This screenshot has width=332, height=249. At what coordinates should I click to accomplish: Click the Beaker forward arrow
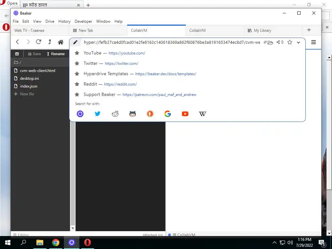coord(28,42)
